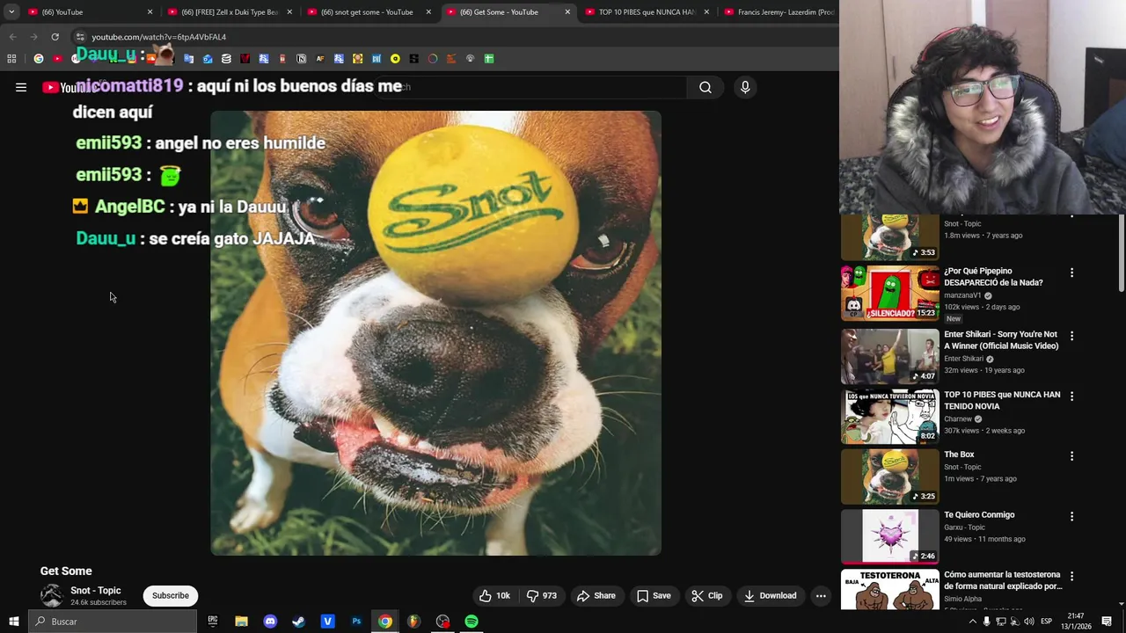
Task: Open Snot - Topic channel name link
Action: (96, 590)
